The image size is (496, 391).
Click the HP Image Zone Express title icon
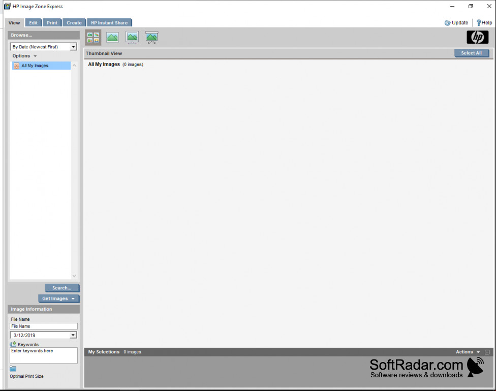click(x=7, y=6)
